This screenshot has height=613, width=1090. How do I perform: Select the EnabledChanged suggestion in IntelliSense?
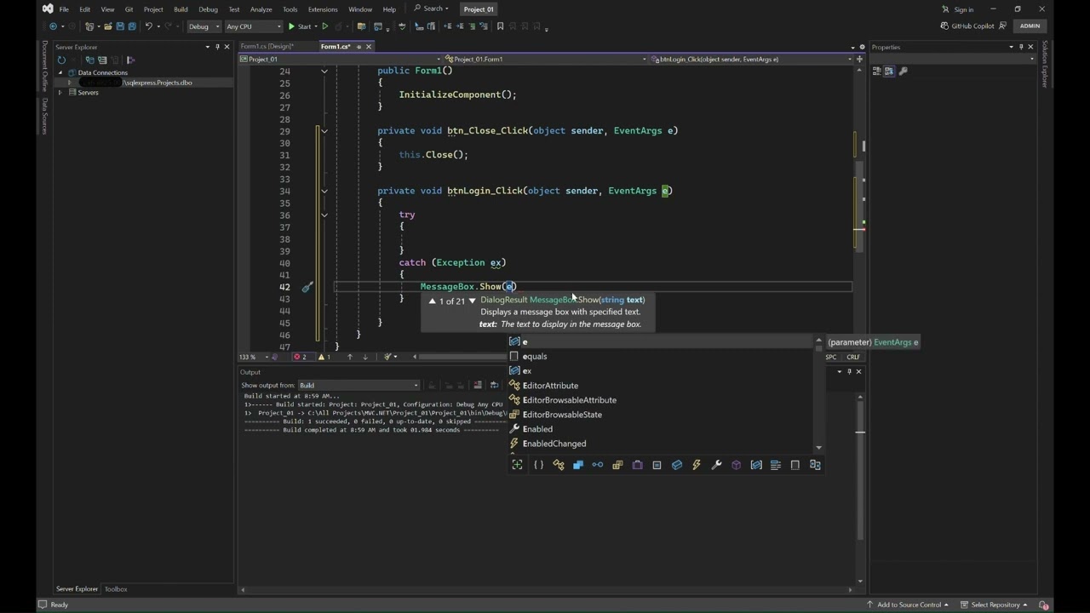[x=661, y=444]
